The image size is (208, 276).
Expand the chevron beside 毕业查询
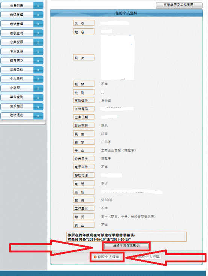[38, 97]
